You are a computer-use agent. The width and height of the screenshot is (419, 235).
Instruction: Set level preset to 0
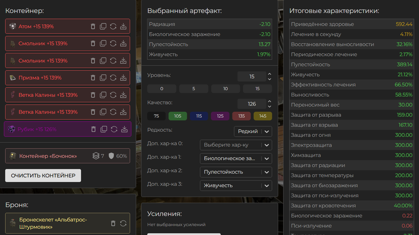click(162, 89)
